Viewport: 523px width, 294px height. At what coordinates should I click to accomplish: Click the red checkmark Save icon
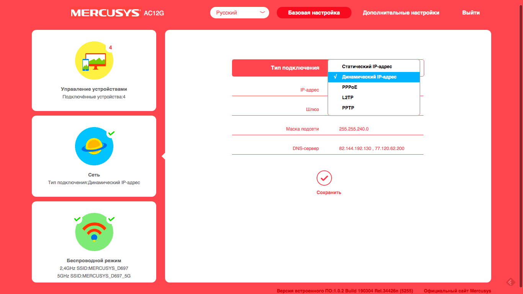click(324, 178)
